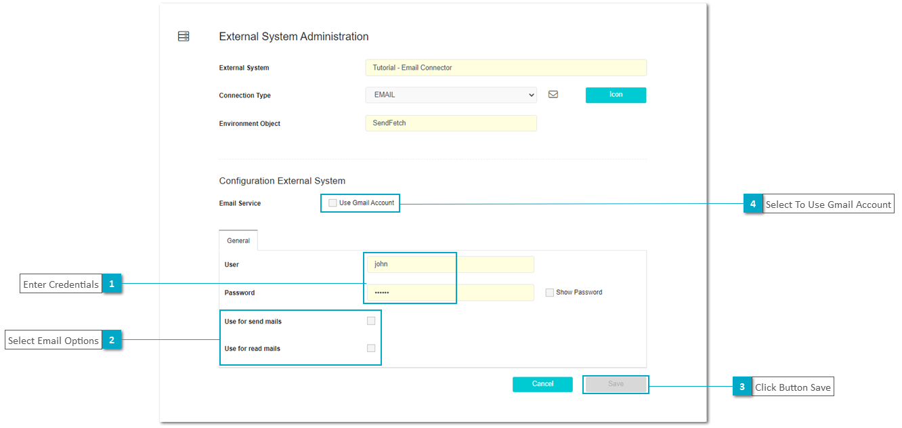Click the Cancel button

(x=542, y=384)
